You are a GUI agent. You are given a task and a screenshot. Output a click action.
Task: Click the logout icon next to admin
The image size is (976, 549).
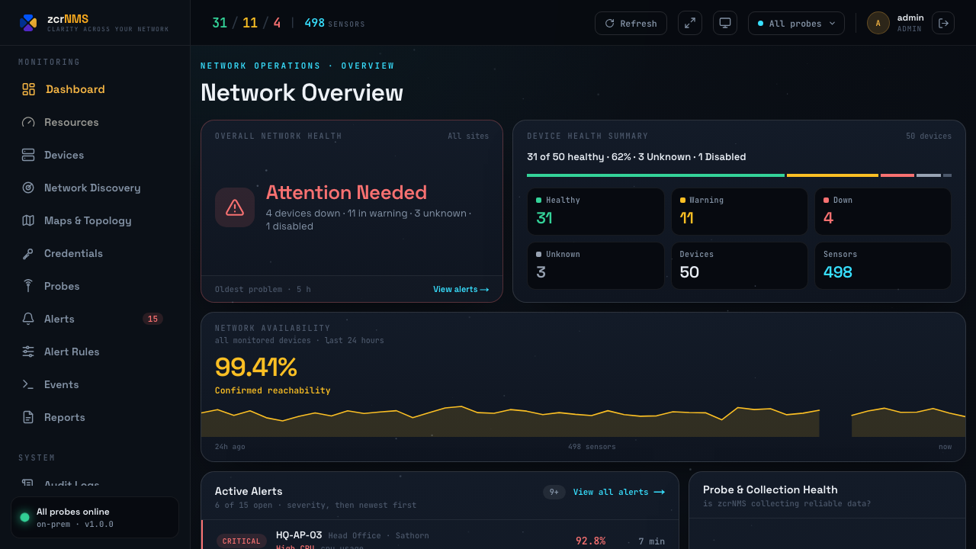coord(943,23)
